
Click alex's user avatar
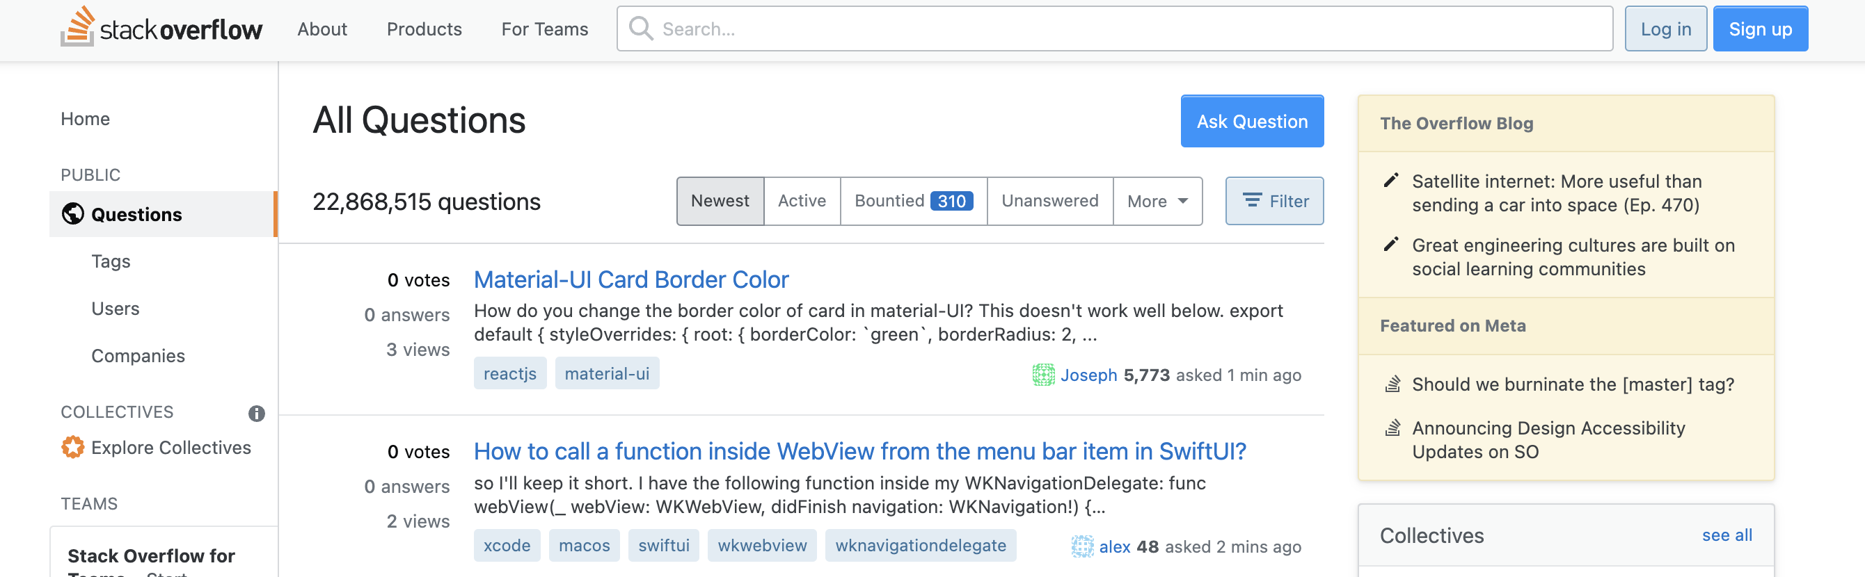pos(1082,546)
